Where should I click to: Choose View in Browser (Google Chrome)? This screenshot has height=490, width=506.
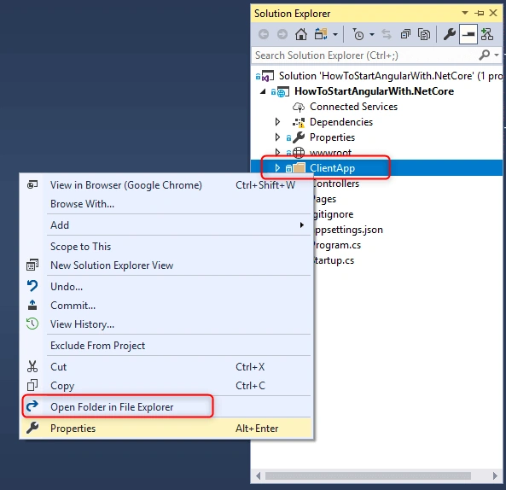[x=166, y=185]
